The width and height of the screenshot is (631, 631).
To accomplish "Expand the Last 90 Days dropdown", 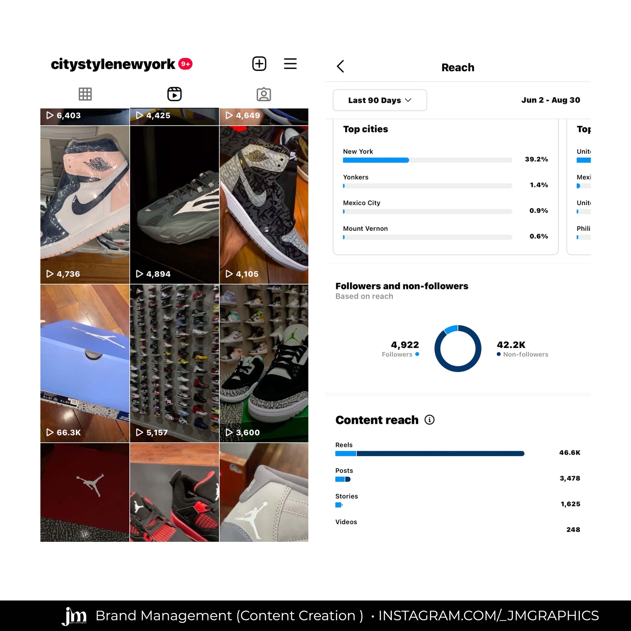I will [x=379, y=100].
